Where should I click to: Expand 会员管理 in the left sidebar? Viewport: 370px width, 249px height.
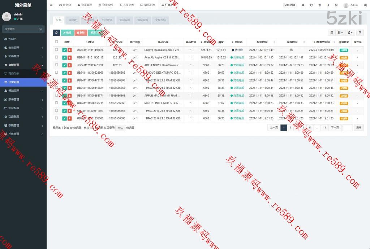(x=23, y=48)
